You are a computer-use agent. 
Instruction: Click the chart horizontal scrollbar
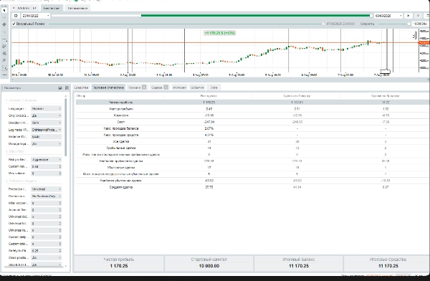click(x=219, y=80)
